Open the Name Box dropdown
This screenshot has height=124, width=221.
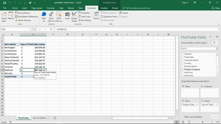[30, 29]
